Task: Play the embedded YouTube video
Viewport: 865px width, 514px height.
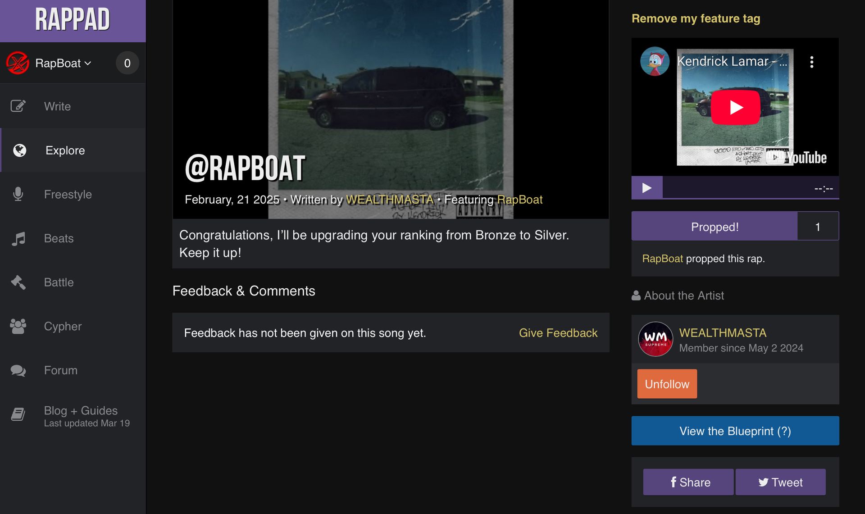Action: (736, 107)
